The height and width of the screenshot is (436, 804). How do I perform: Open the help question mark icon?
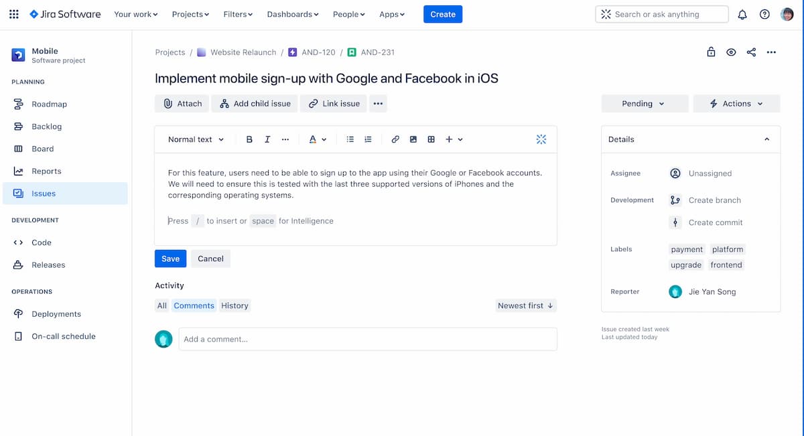pyautogui.click(x=764, y=14)
